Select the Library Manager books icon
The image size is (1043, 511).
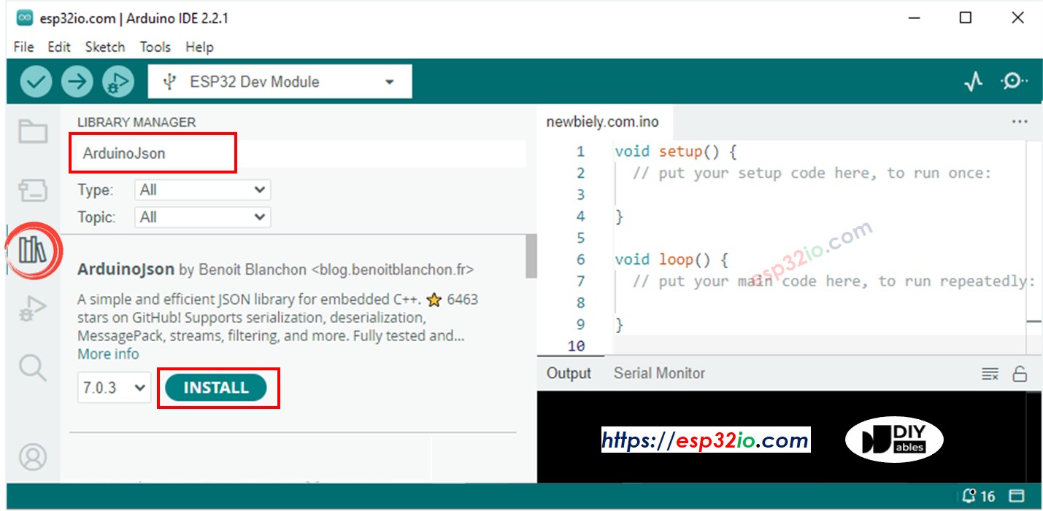click(x=32, y=250)
